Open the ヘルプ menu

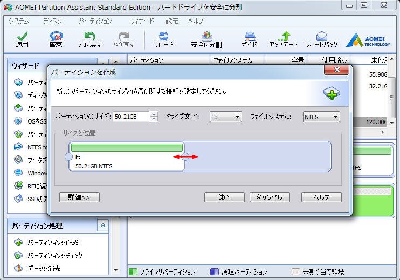click(x=196, y=21)
